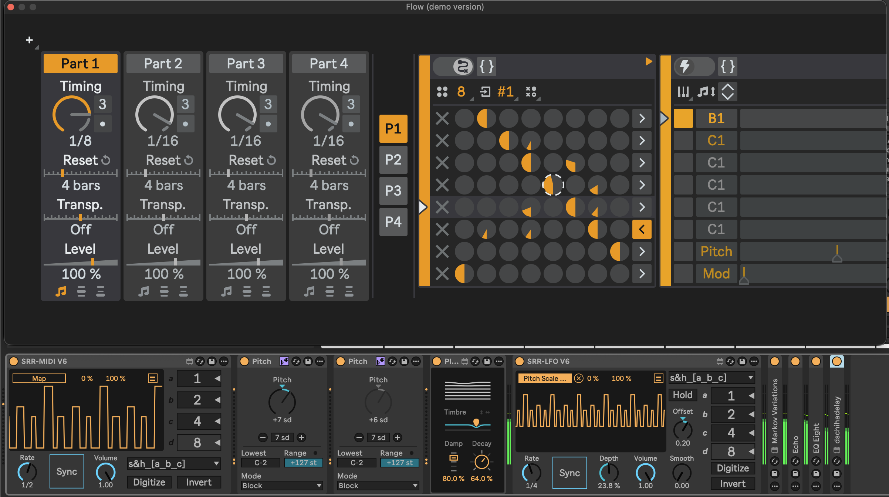
Task: Toggle the Sync button in SRR-MIDI V6
Action: click(67, 471)
